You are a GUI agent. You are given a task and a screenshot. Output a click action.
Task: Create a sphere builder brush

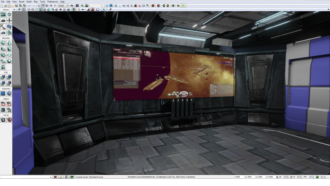tap(9, 61)
